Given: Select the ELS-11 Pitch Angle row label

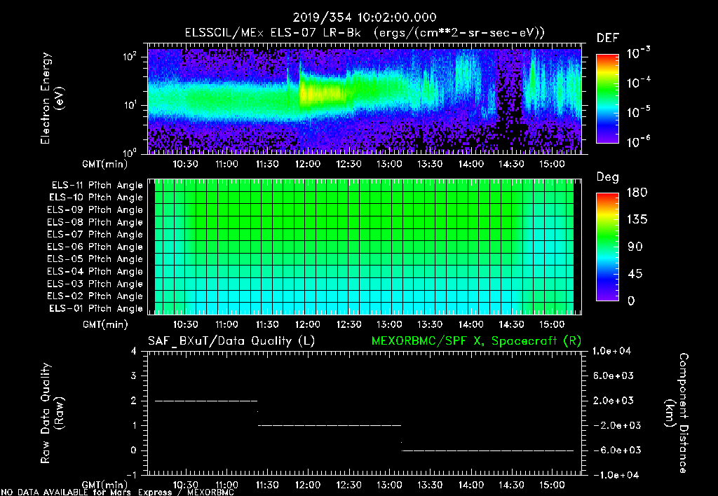Looking at the screenshot, I should tap(97, 186).
